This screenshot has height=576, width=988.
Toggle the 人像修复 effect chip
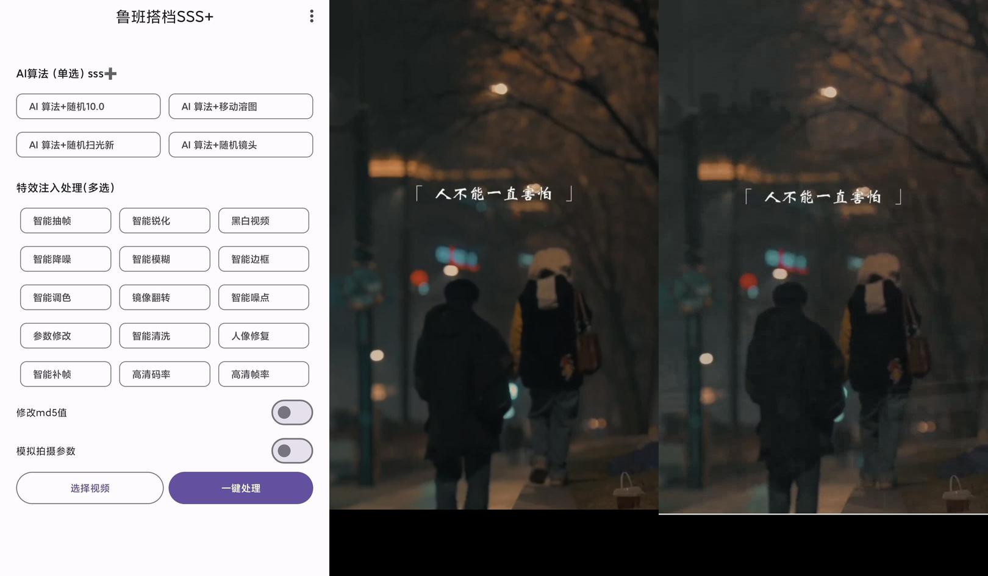click(x=263, y=336)
